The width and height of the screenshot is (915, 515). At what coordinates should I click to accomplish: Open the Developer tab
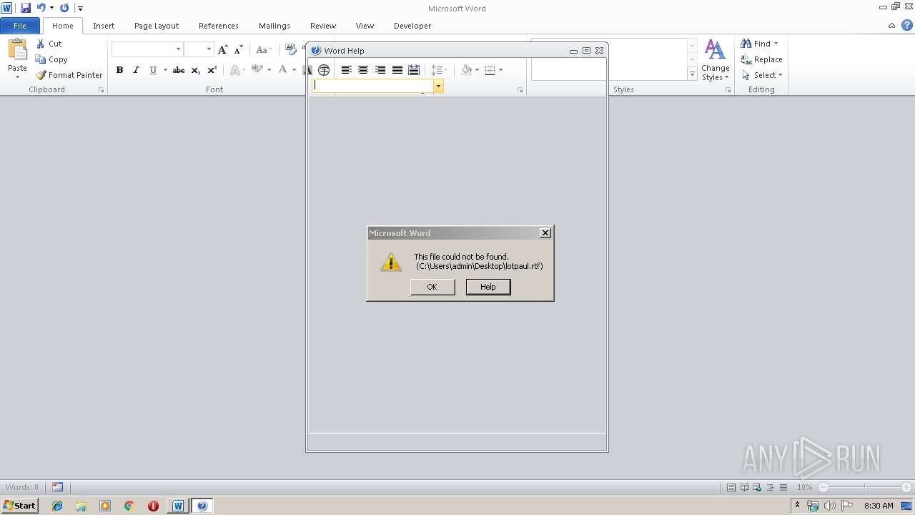tap(412, 25)
